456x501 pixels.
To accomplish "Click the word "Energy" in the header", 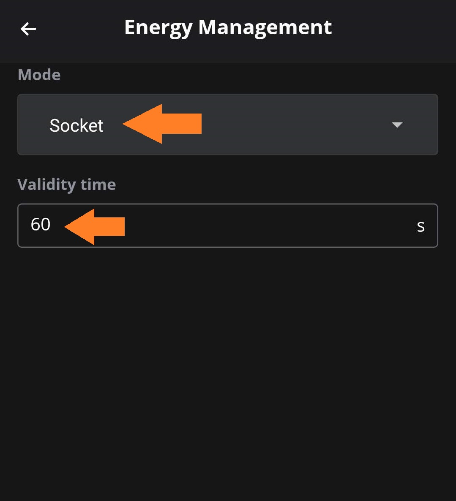I will click(158, 28).
